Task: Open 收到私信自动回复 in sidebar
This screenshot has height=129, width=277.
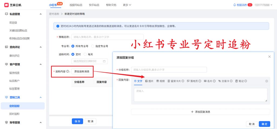Action: 19,38
